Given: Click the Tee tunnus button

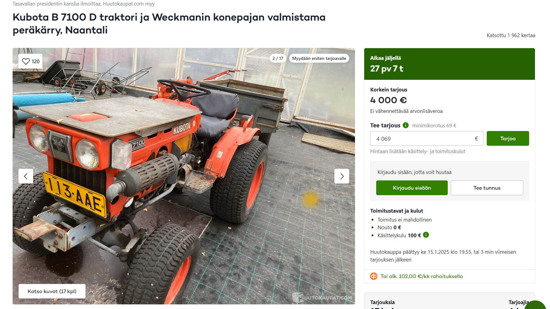Looking at the screenshot, I should click(x=487, y=188).
